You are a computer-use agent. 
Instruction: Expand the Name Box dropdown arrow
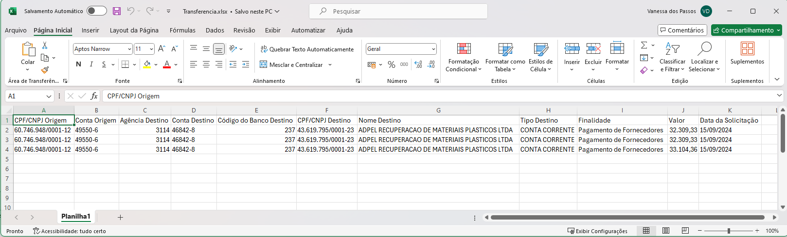(49, 96)
